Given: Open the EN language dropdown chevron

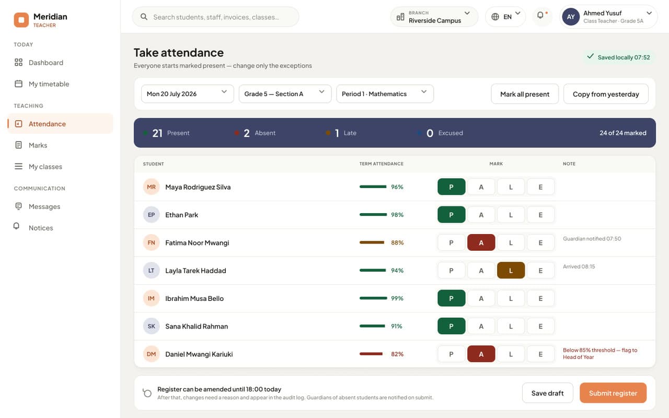Looking at the screenshot, I should click(x=518, y=13).
